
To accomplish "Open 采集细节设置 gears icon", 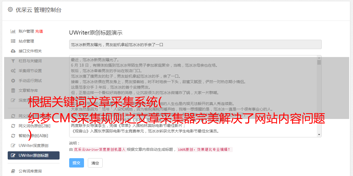I will (13, 71).
